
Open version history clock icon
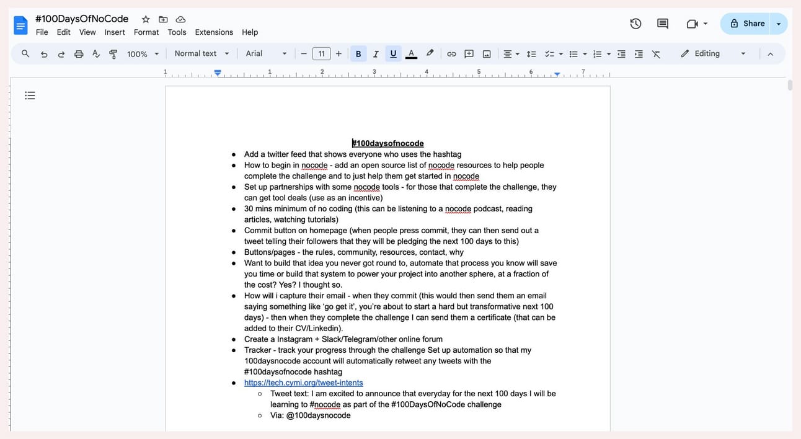(635, 24)
